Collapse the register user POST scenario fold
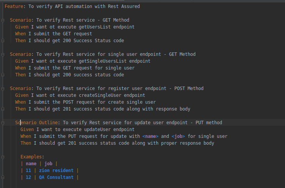 pyautogui.click(x=3, y=88)
